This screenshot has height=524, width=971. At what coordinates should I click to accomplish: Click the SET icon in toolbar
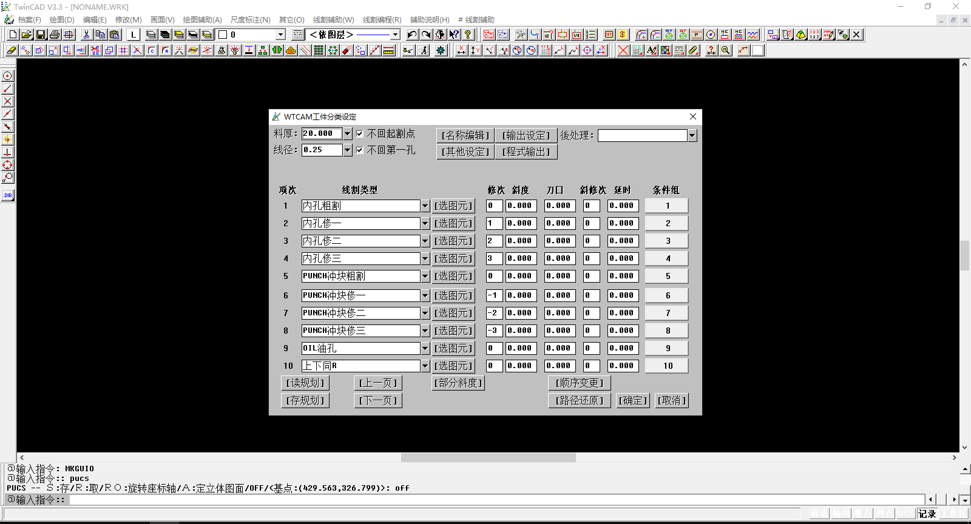609,35
